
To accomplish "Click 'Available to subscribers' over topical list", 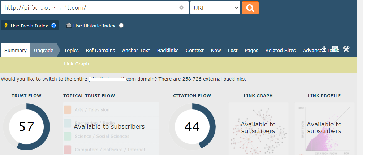I will coord(109,127).
